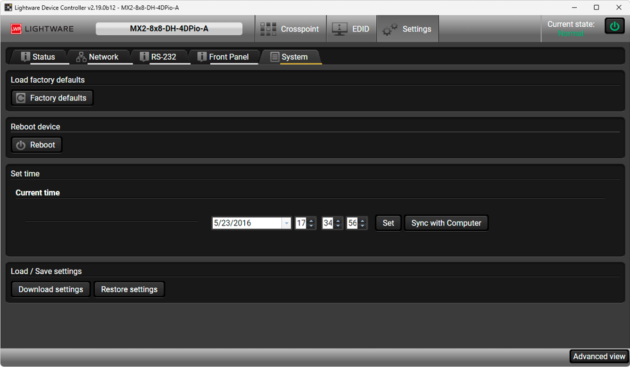Open Crosspoint grid view
Viewport: 630px width, 367px height.
click(x=290, y=29)
